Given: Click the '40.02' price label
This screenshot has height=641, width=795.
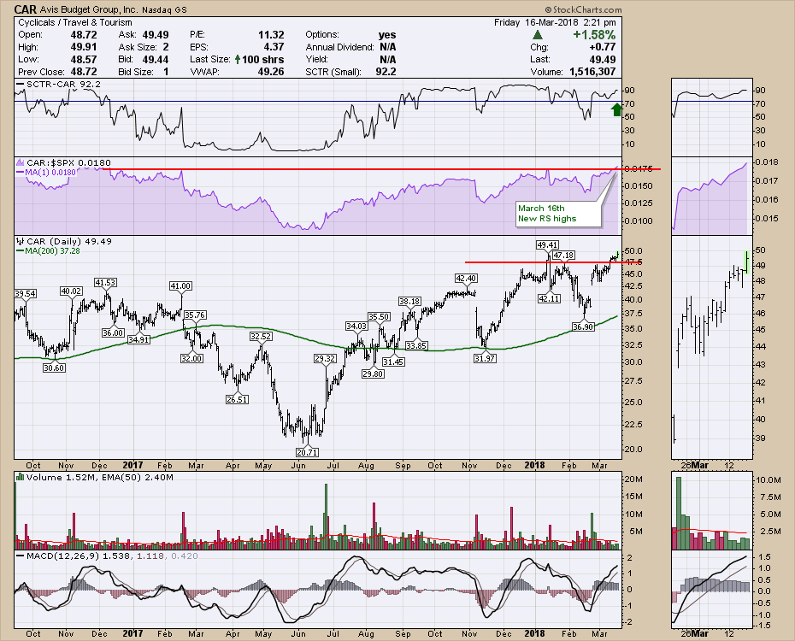Looking at the screenshot, I should (x=71, y=291).
